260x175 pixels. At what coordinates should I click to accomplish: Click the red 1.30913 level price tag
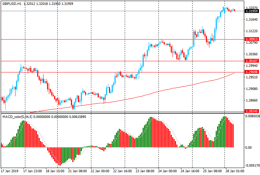[252, 39]
